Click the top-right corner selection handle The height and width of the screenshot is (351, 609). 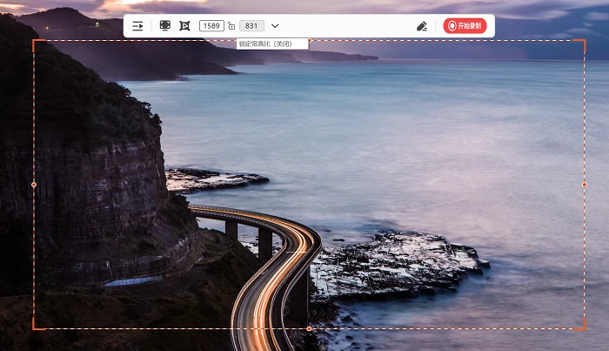tap(584, 41)
